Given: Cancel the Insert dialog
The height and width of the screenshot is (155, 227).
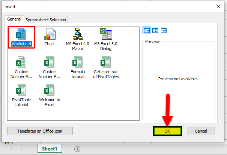Looking at the screenshot, I should (201, 131).
